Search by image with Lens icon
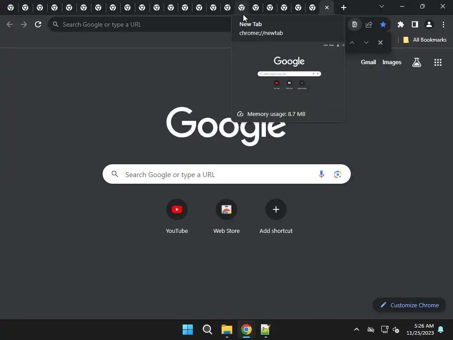The width and height of the screenshot is (453, 340). click(x=338, y=174)
